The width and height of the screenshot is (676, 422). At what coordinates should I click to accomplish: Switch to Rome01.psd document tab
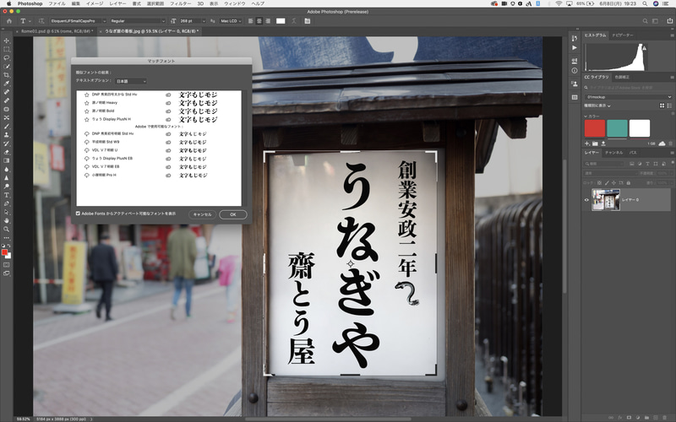coord(57,31)
